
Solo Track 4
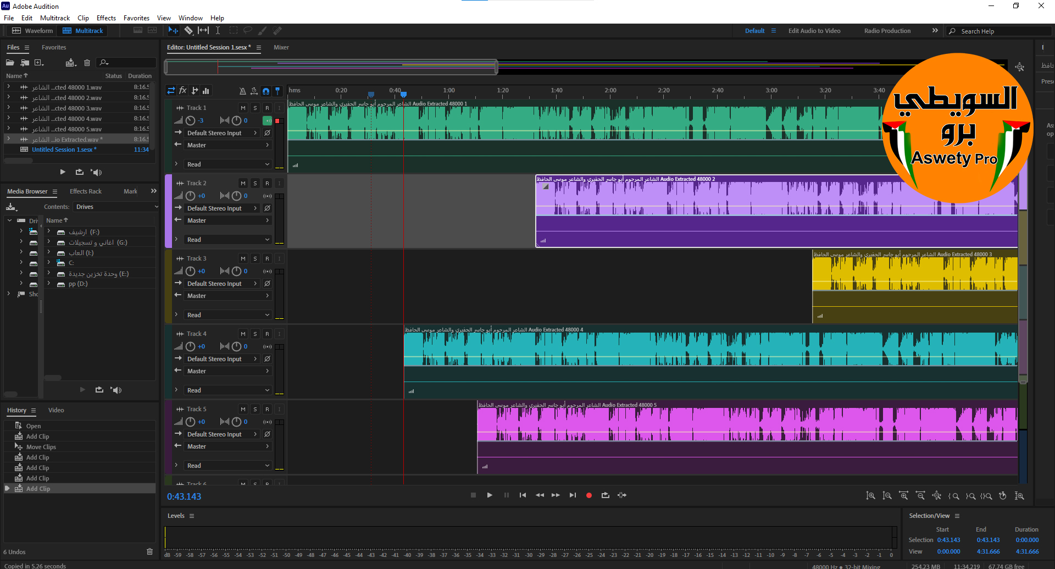[255, 334]
